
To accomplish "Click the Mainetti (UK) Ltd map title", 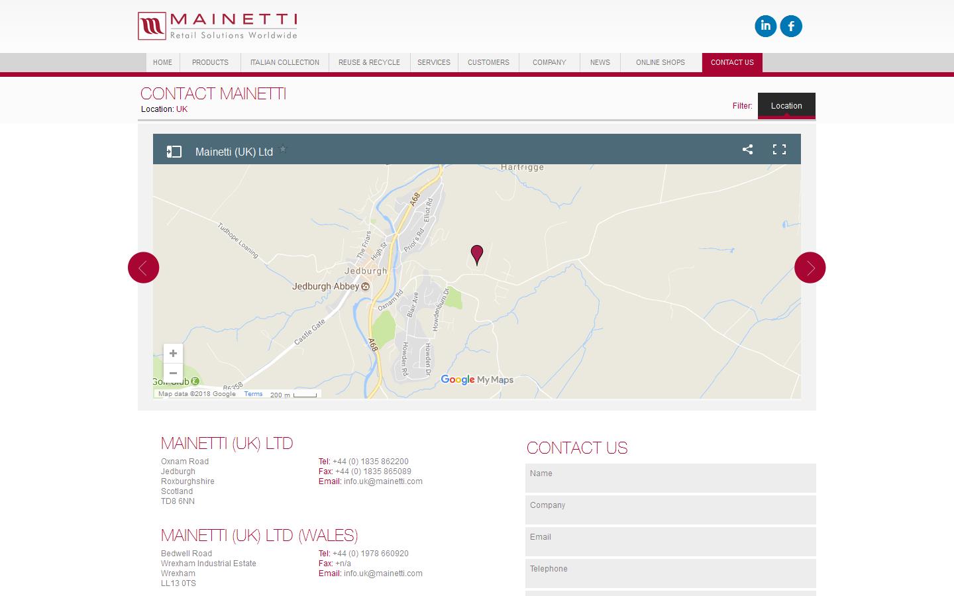I will tap(234, 152).
